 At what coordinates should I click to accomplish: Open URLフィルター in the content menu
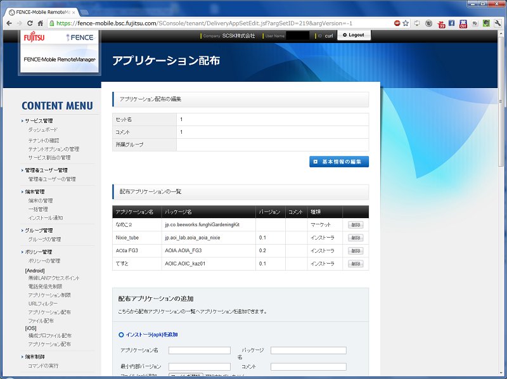click(44, 304)
